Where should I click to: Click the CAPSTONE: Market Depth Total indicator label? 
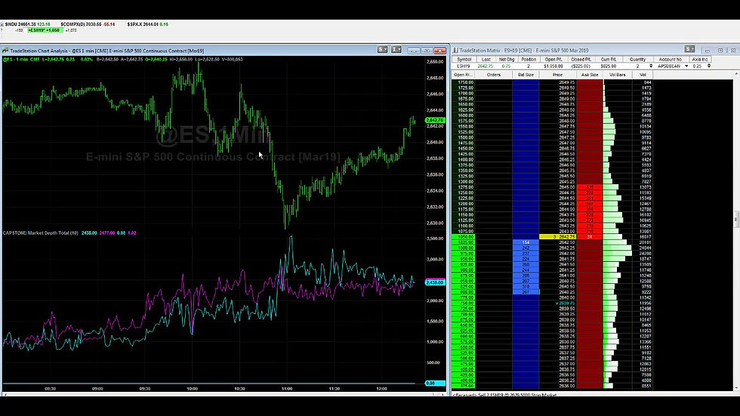coord(41,233)
